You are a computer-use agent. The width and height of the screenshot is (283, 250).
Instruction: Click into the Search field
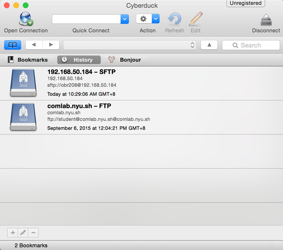pyautogui.click(x=251, y=45)
